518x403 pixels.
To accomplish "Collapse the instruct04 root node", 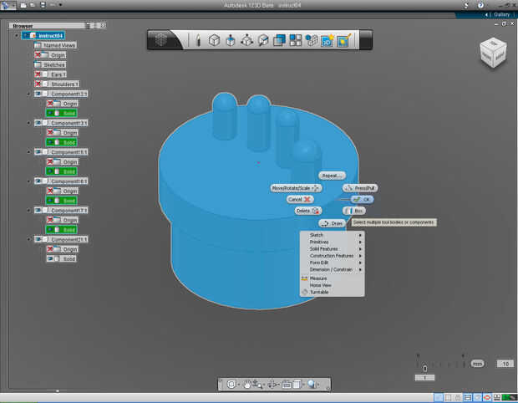I will (17, 35).
